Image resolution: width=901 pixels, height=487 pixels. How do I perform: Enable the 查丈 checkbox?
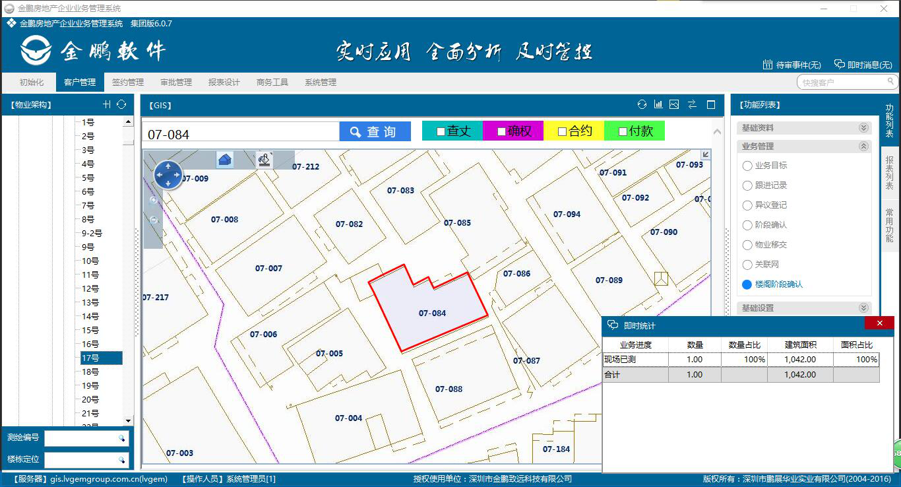tap(441, 132)
